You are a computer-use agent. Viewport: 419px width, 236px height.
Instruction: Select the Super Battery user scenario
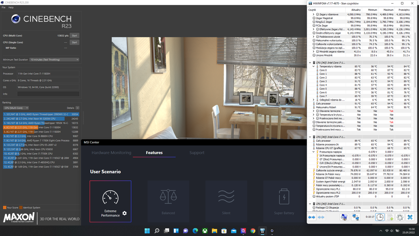[x=283, y=201]
